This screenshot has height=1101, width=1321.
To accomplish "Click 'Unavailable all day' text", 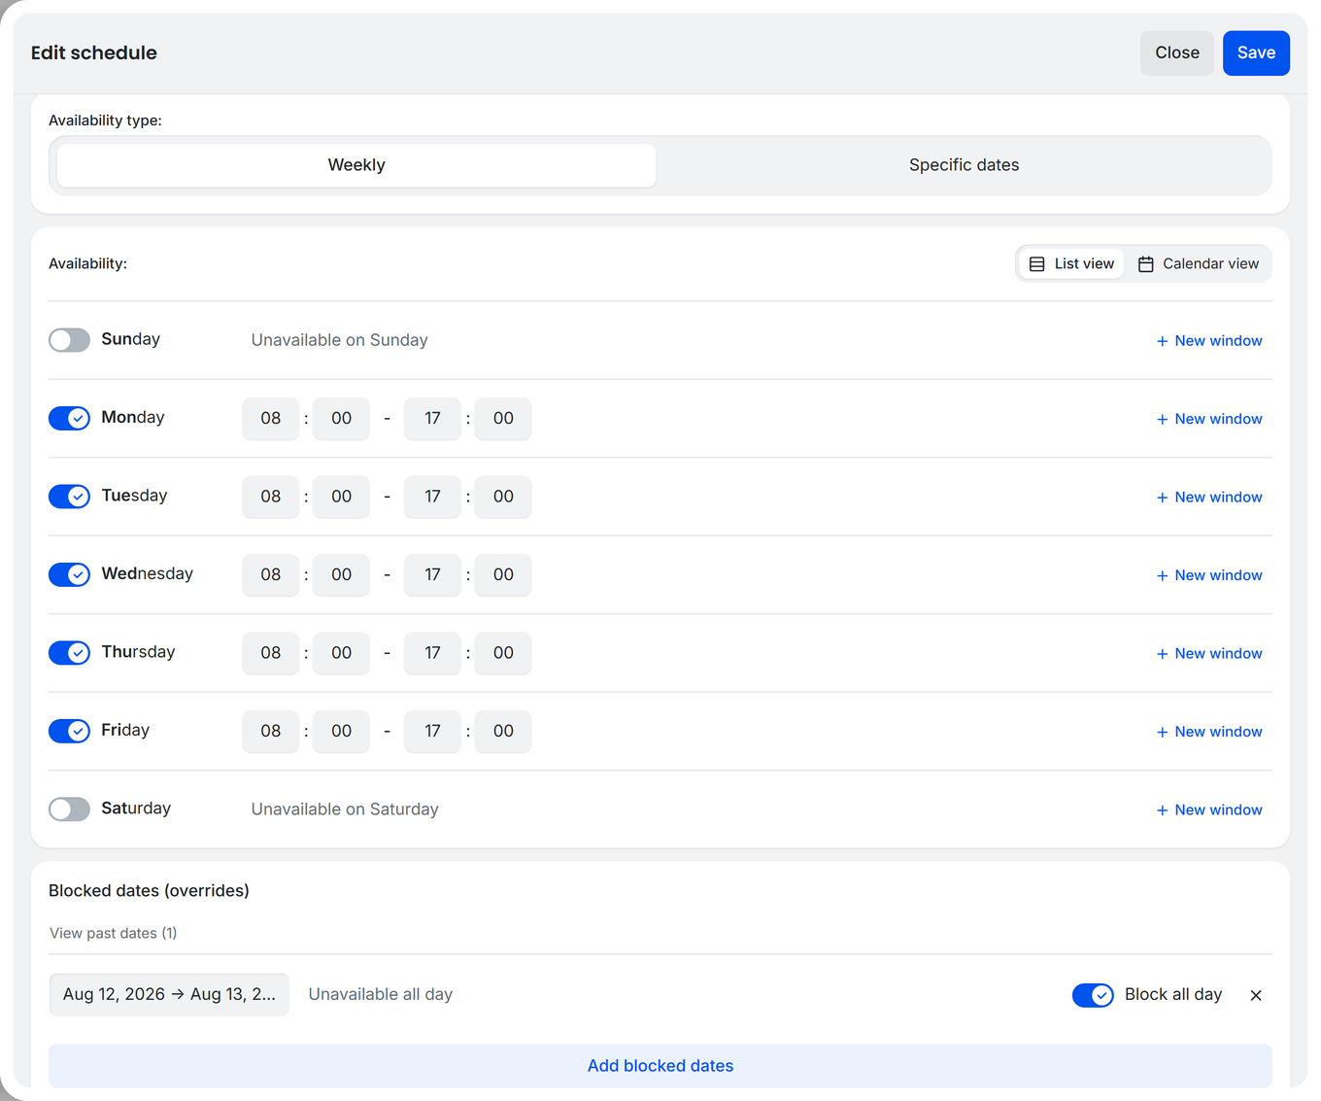I will pos(381,994).
